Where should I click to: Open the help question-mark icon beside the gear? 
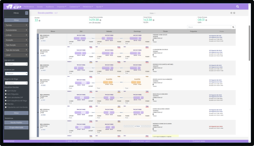click(x=234, y=13)
